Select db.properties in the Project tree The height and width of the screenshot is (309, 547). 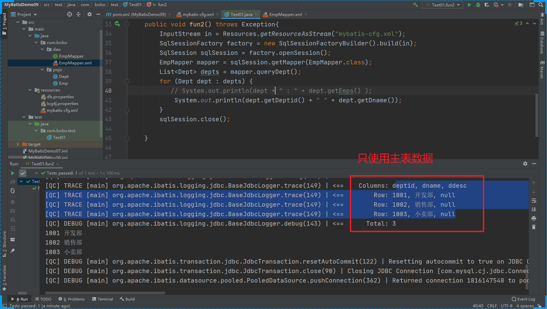(57, 97)
